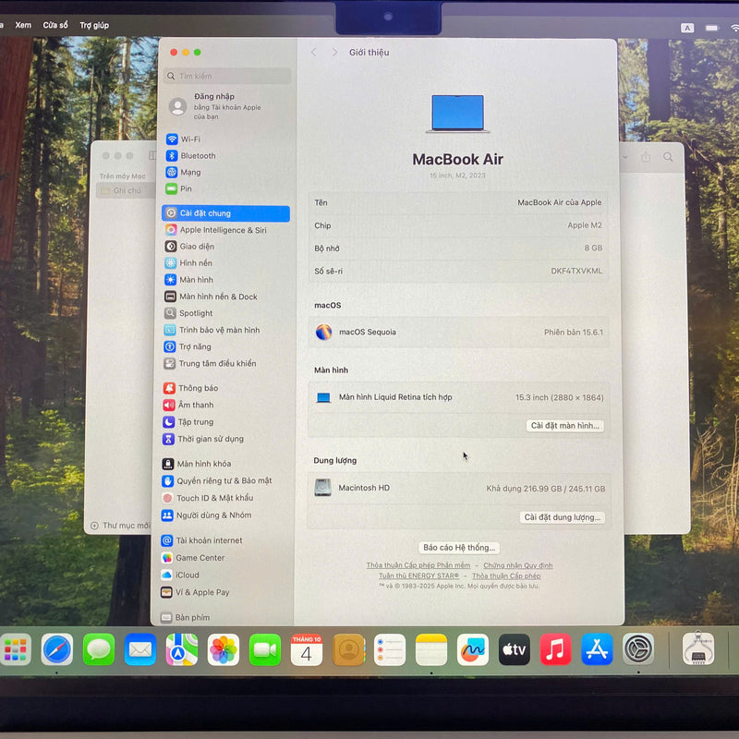The width and height of the screenshot is (739, 739).
Task: Select iCloud in the sidebar
Action: (x=187, y=575)
